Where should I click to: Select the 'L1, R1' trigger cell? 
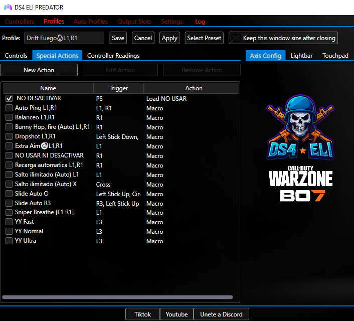104,108
